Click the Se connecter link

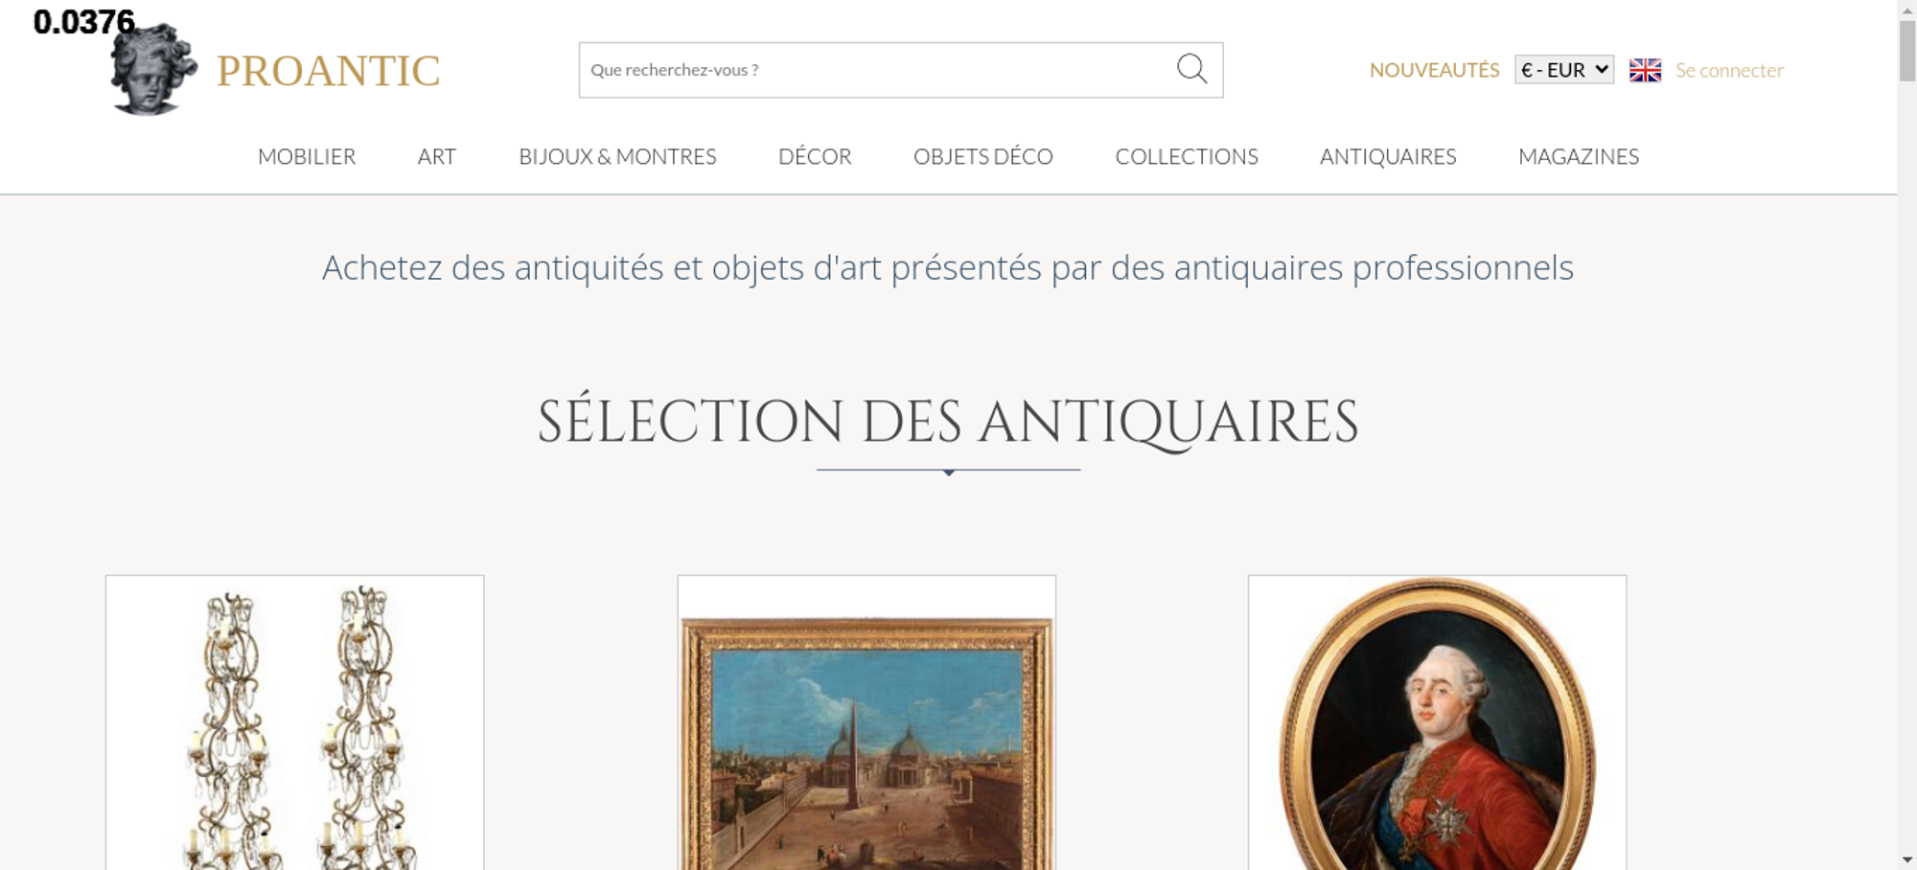point(1729,70)
